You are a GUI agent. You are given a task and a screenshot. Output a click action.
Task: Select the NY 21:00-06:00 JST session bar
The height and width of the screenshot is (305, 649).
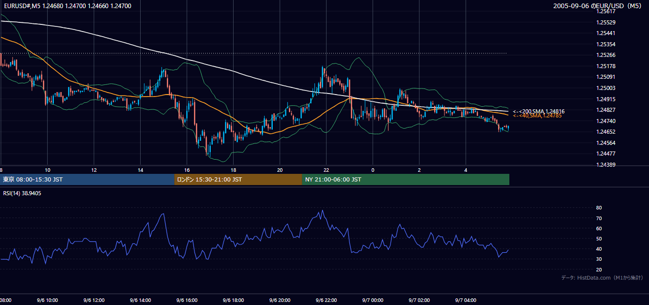coord(406,179)
